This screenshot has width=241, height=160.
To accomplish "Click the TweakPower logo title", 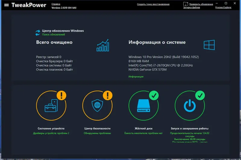I will 29,5.
